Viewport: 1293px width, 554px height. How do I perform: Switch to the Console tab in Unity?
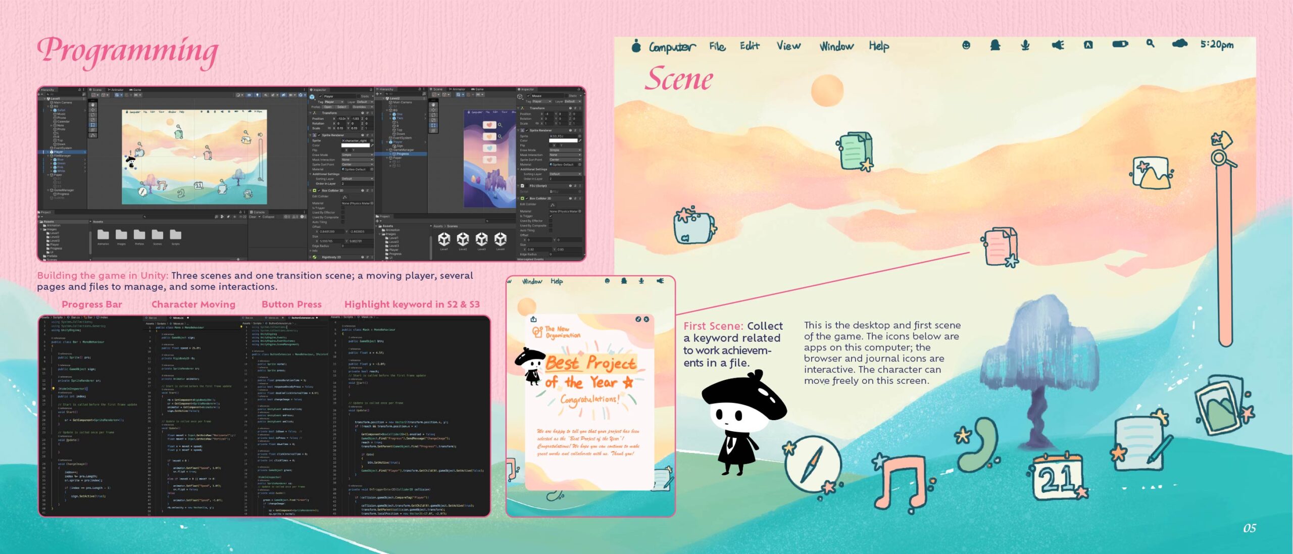point(259,212)
